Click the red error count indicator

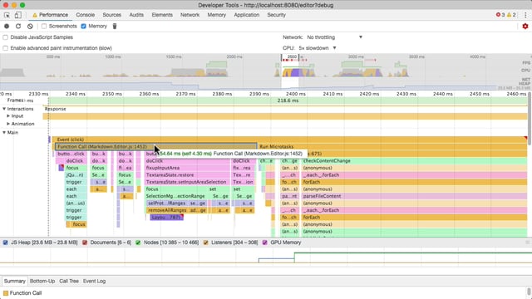click(x=500, y=15)
